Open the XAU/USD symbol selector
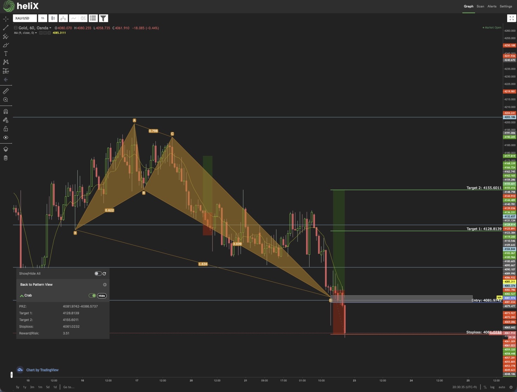The image size is (517, 392). [x=25, y=18]
